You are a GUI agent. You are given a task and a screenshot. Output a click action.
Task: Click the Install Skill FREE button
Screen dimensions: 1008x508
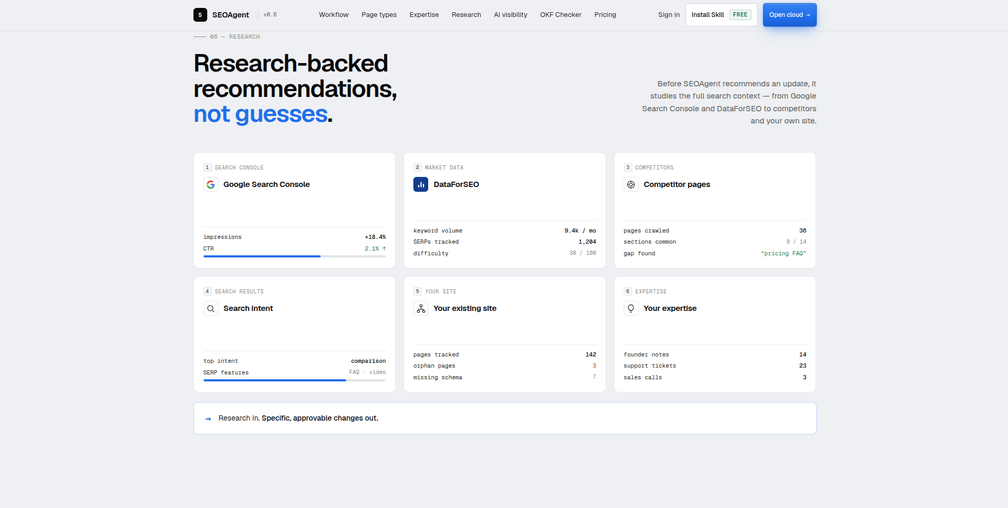(x=721, y=15)
